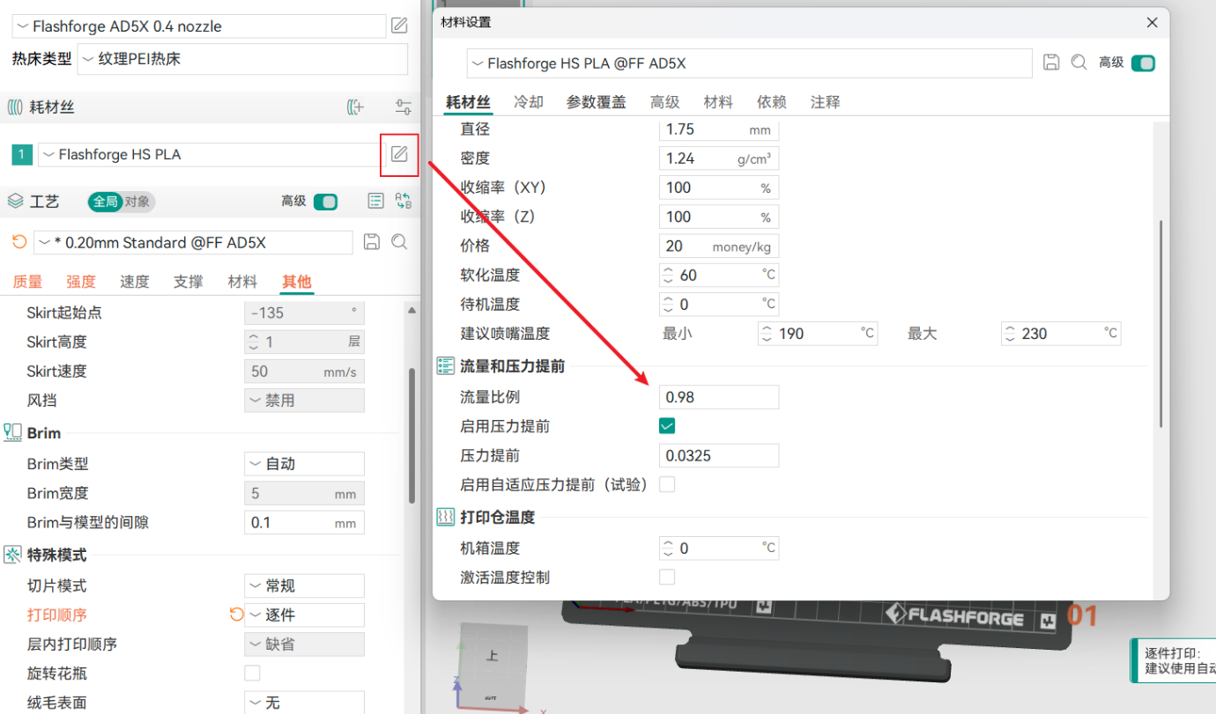The height and width of the screenshot is (714, 1216).
Task: Save the material preset in dialog
Action: [x=1050, y=63]
